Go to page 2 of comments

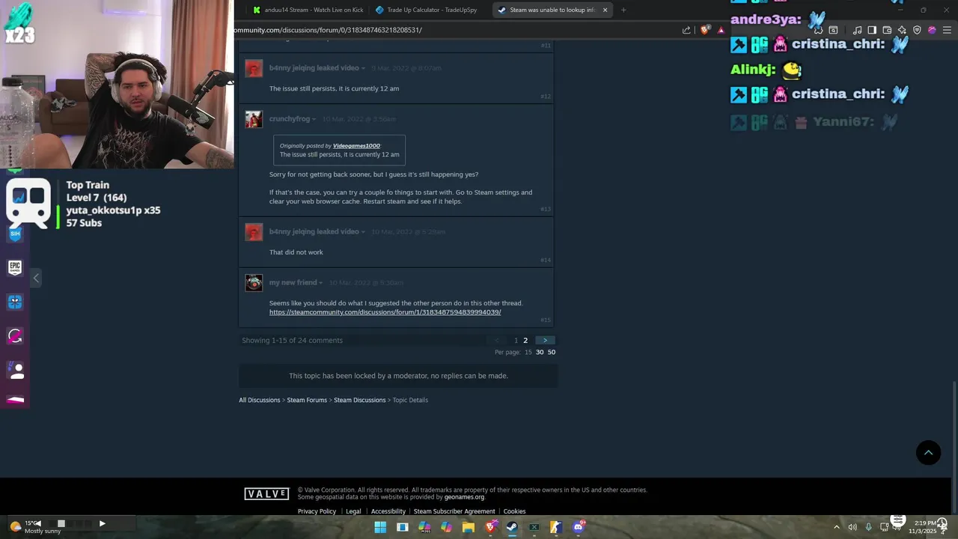coord(525,340)
